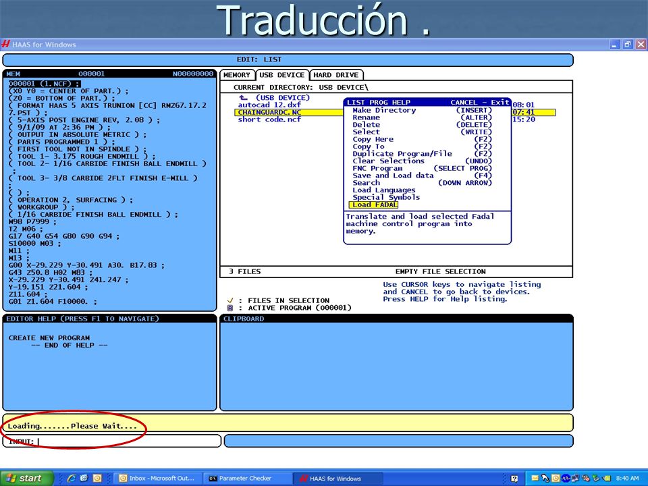Launch Outlook from the Quick Launch bar
This screenshot has width=648, height=486.
(x=97, y=478)
